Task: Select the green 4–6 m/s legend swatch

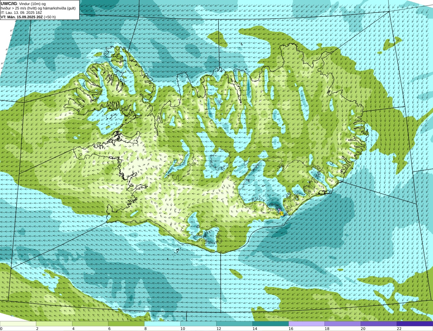Action: pos(90,324)
